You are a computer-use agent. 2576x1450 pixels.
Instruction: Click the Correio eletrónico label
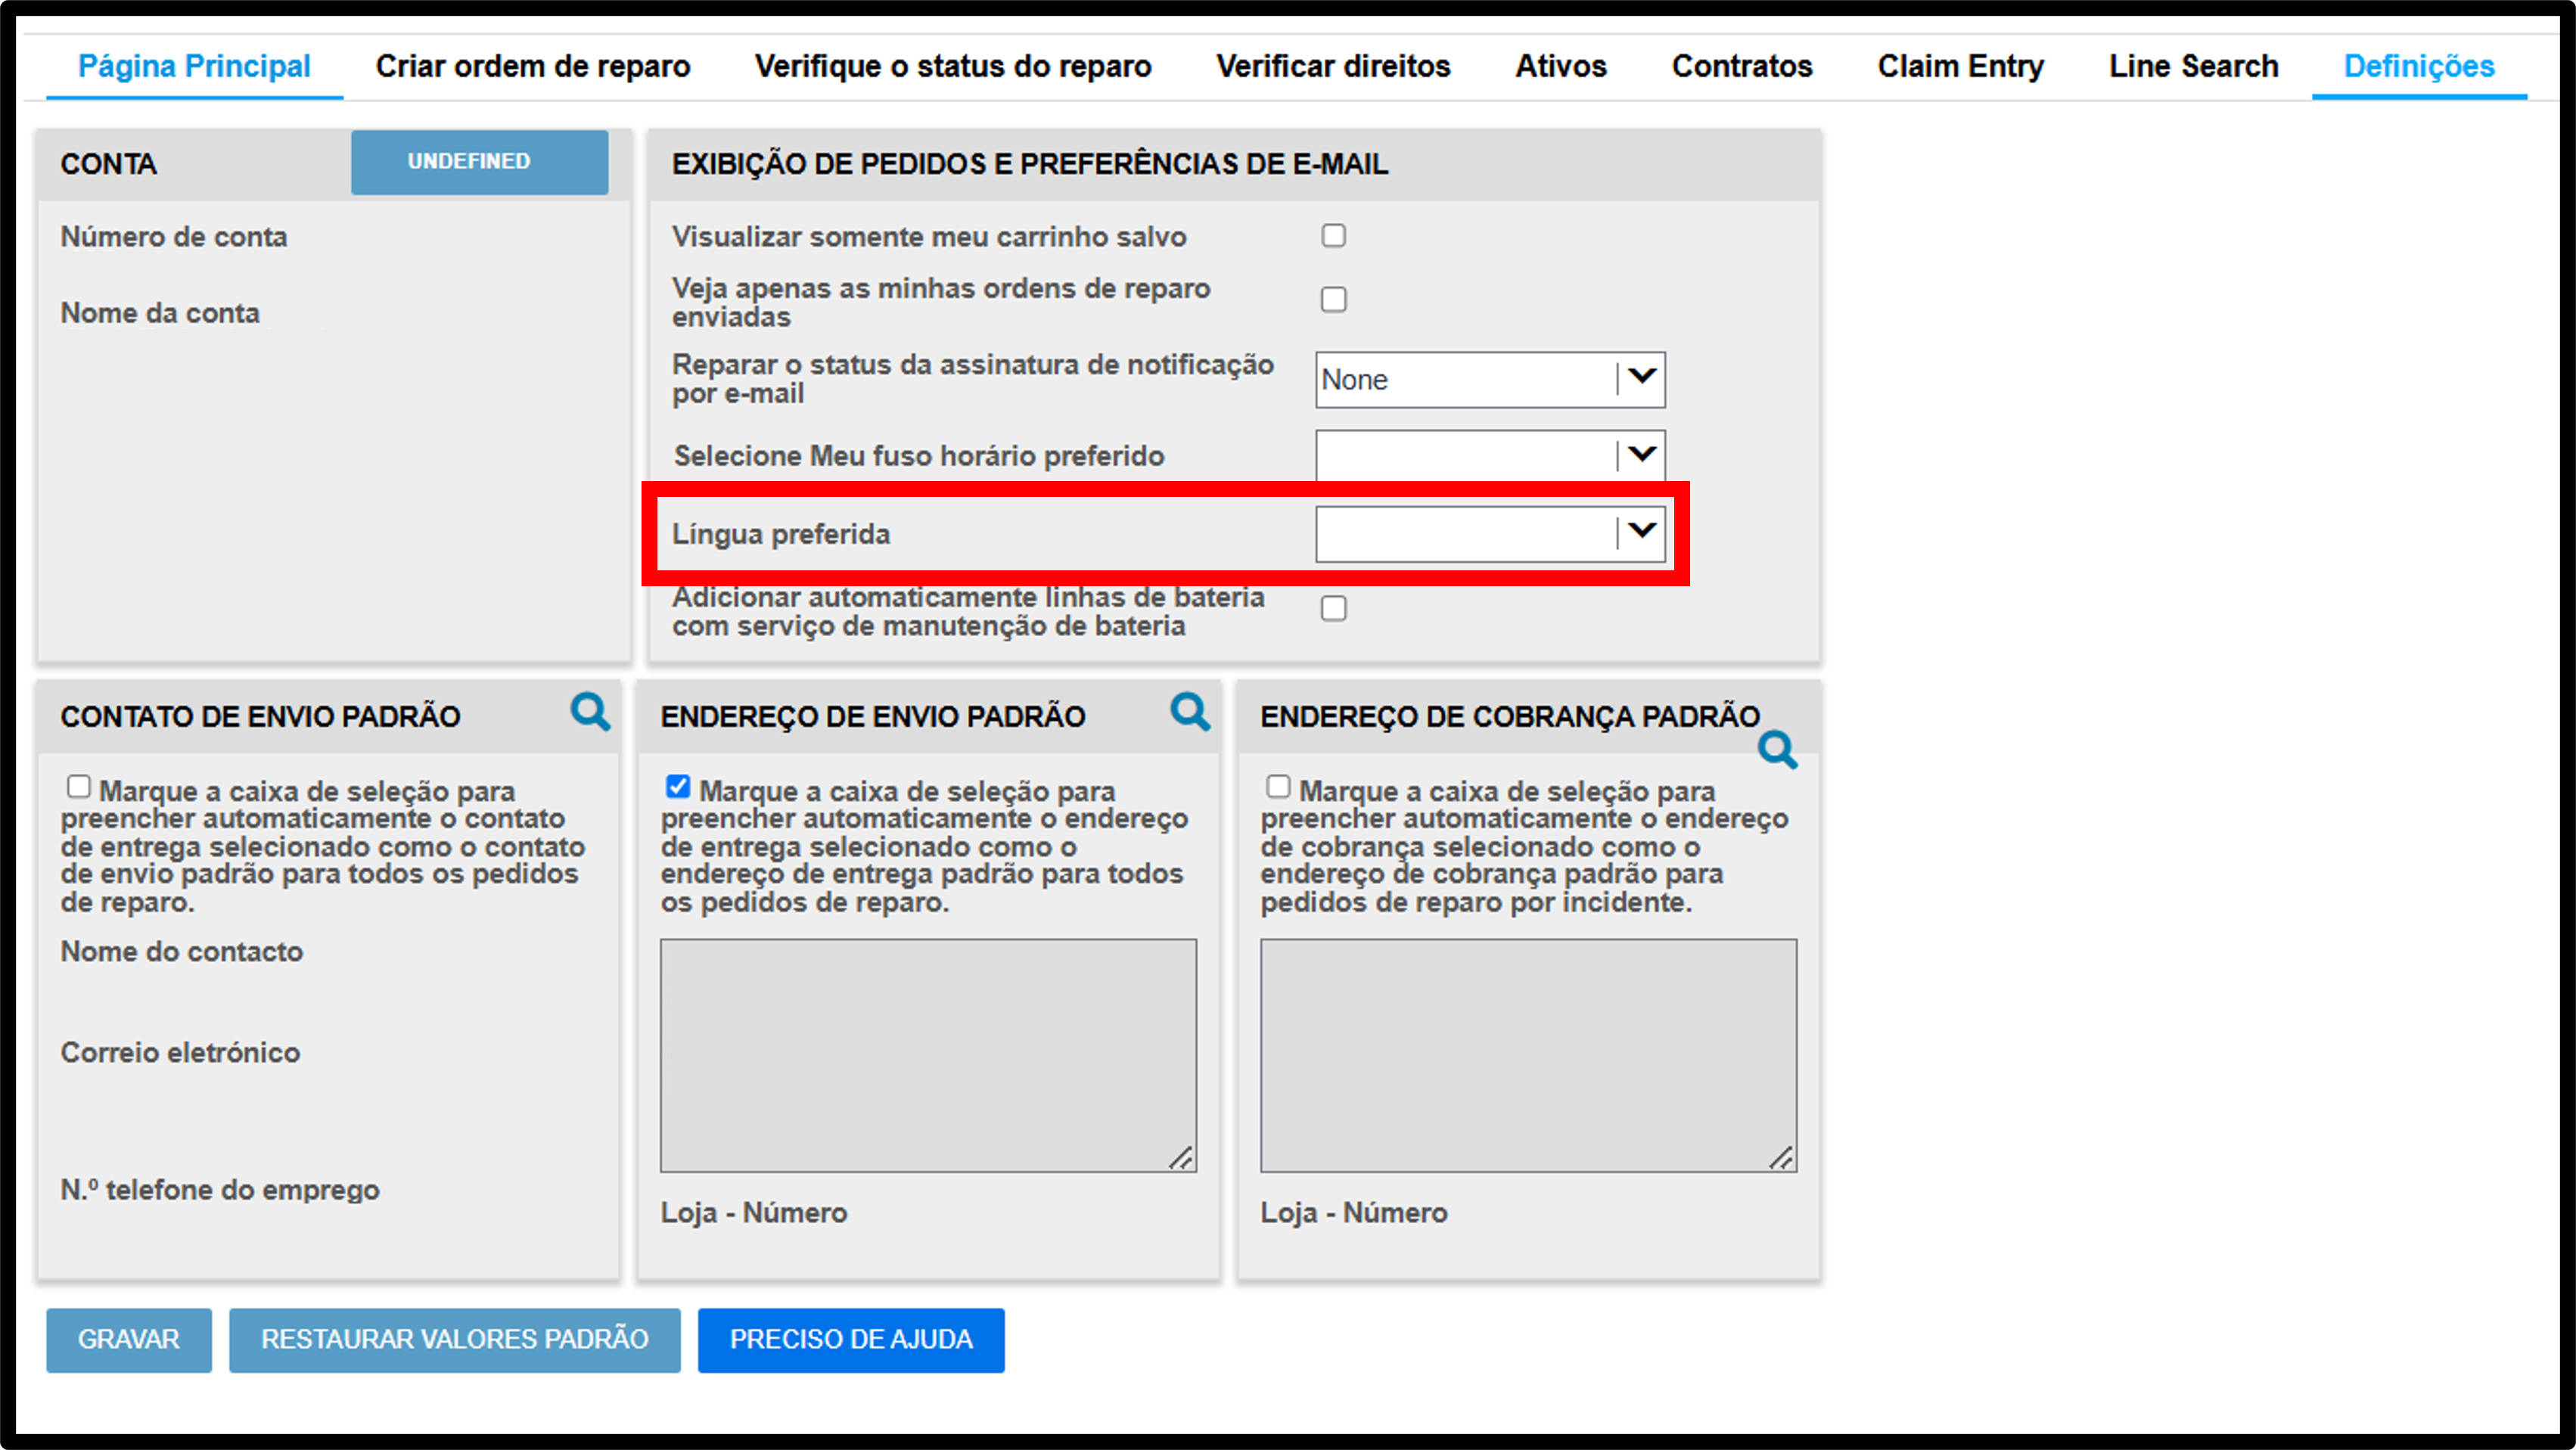click(x=180, y=1052)
